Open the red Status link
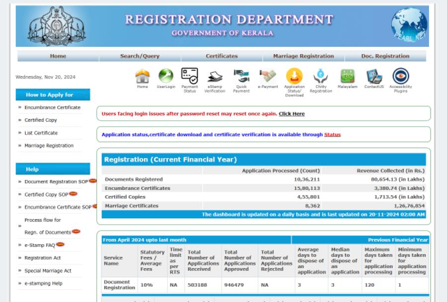This screenshot has width=447, height=302. click(x=332, y=134)
